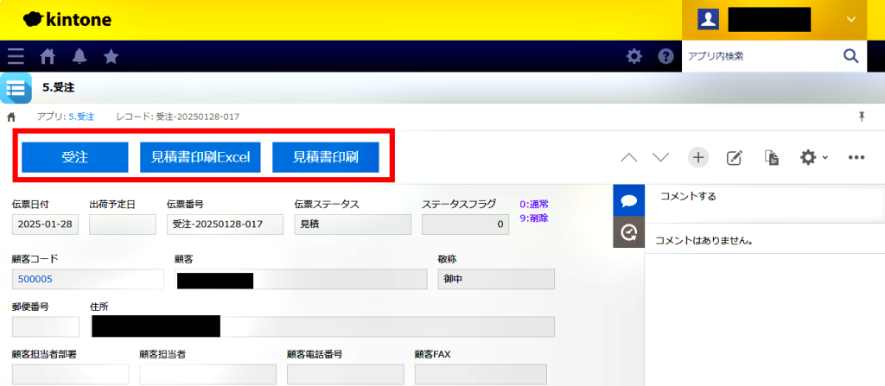Click the 顧客FAX field
Screen dimensions: 885x386
(481, 375)
